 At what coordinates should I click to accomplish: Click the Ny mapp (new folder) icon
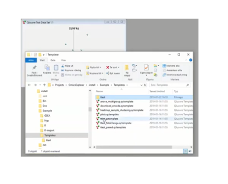(127, 68)
